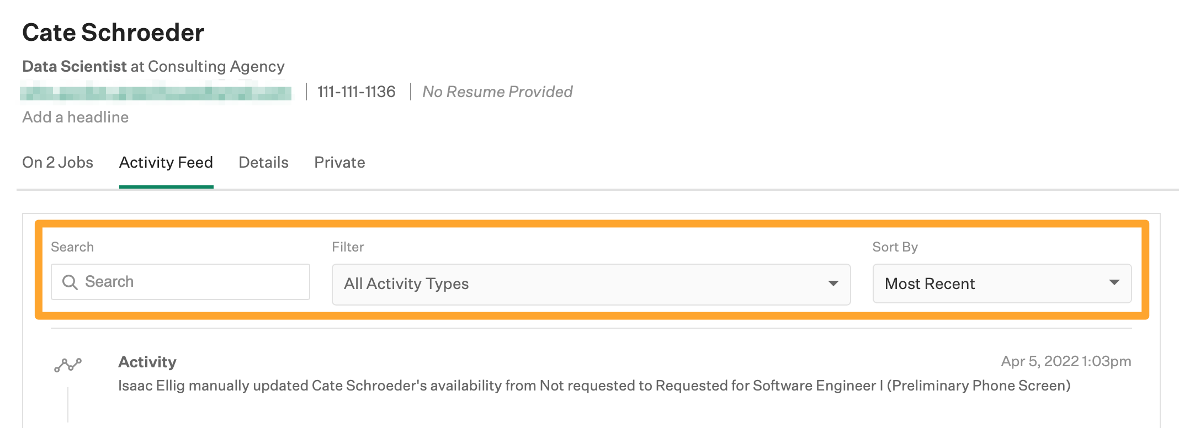Click the phone number 111-111-1136

click(x=357, y=92)
